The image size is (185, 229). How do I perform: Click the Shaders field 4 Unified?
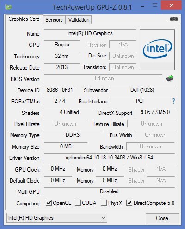pyautogui.click(x=69, y=112)
